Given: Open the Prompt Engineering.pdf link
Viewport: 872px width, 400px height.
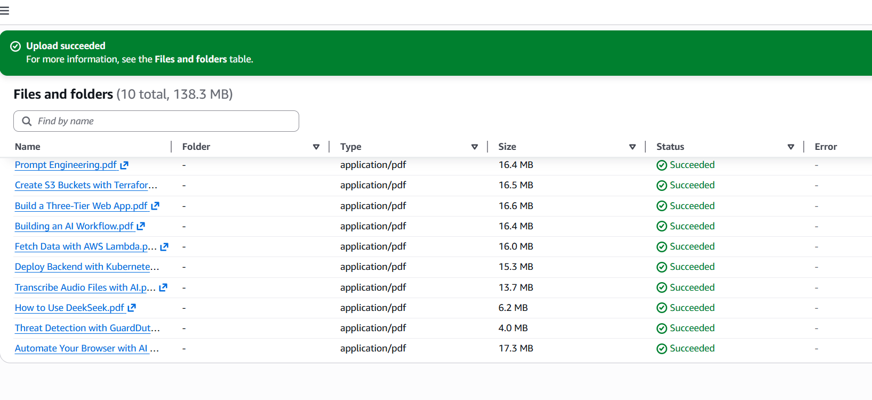Looking at the screenshot, I should (66, 165).
